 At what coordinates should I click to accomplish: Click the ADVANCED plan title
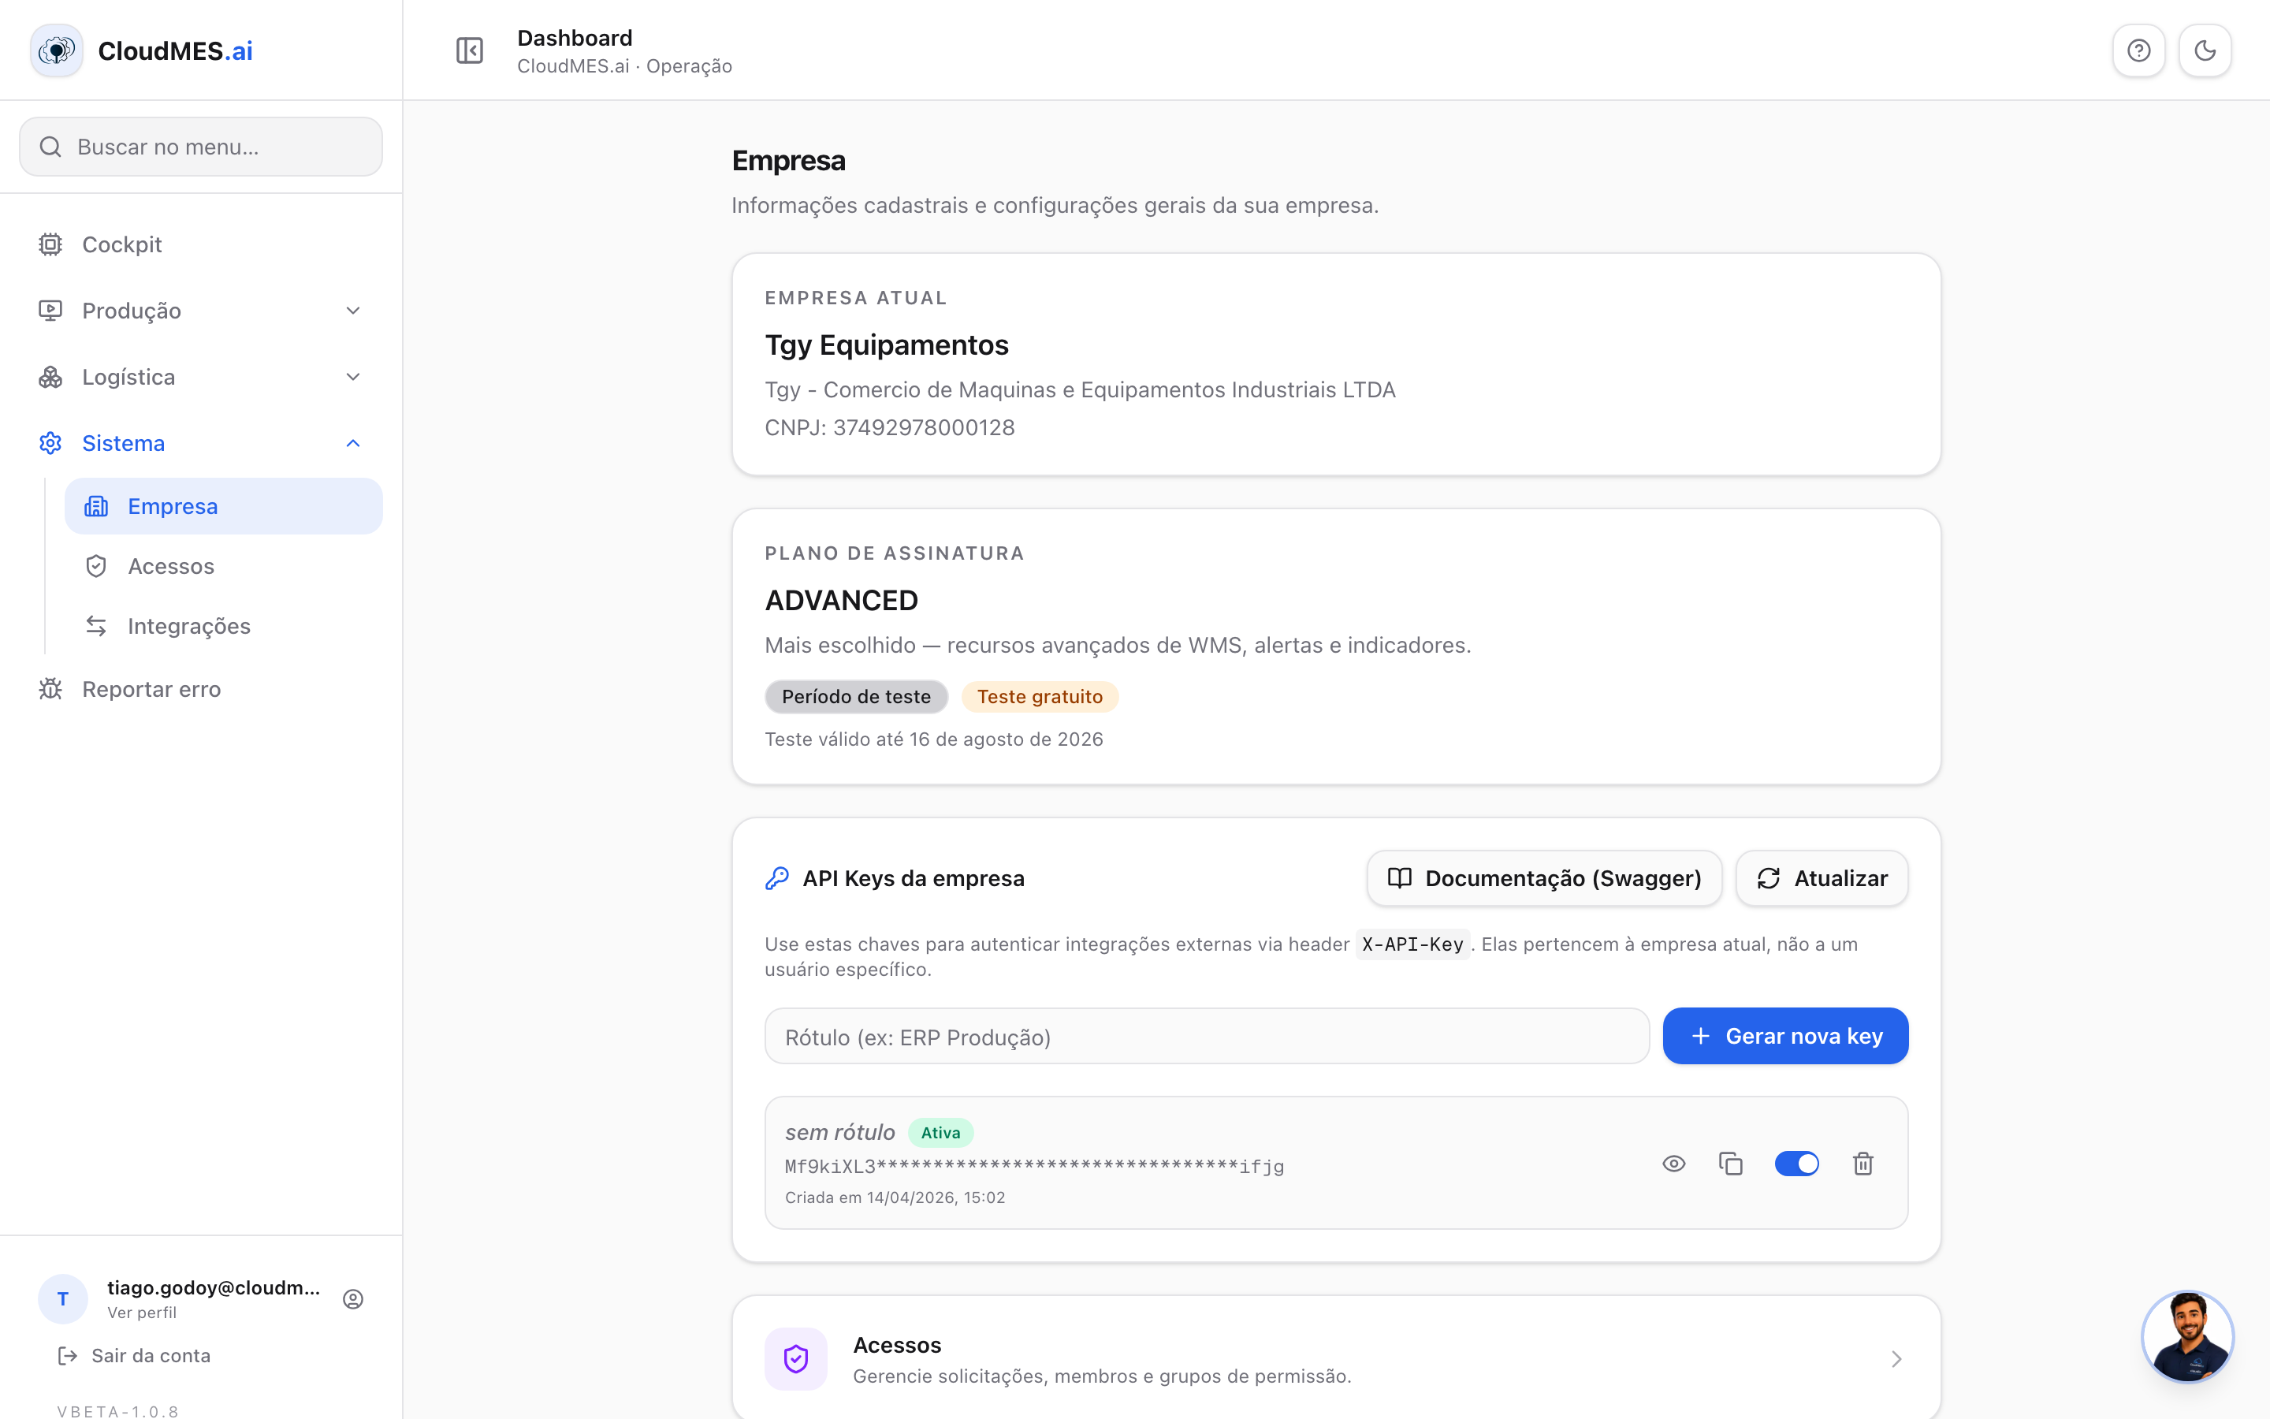(x=842, y=600)
